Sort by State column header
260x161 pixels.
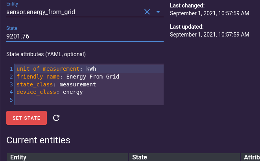[140, 157]
